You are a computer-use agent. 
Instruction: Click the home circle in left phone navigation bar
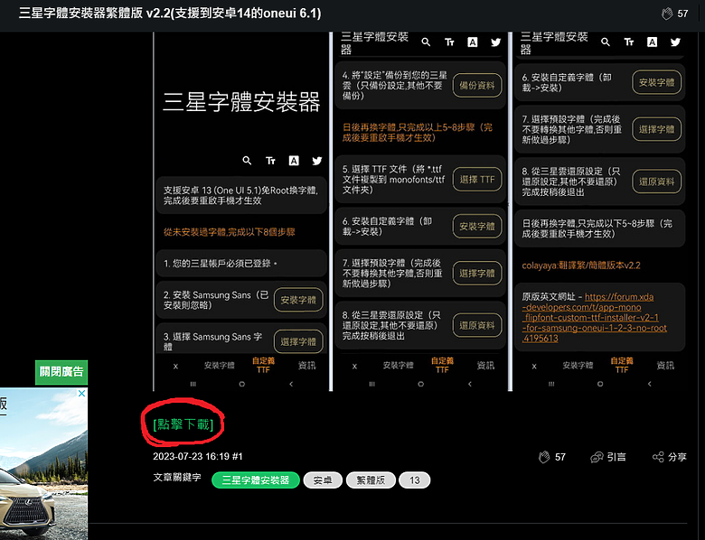(242, 384)
